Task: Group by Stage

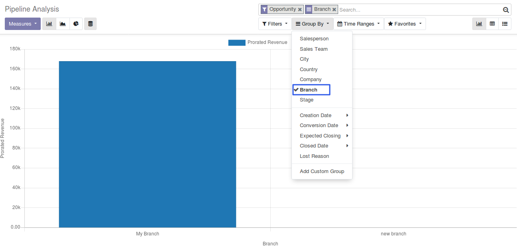Action: pos(307,100)
